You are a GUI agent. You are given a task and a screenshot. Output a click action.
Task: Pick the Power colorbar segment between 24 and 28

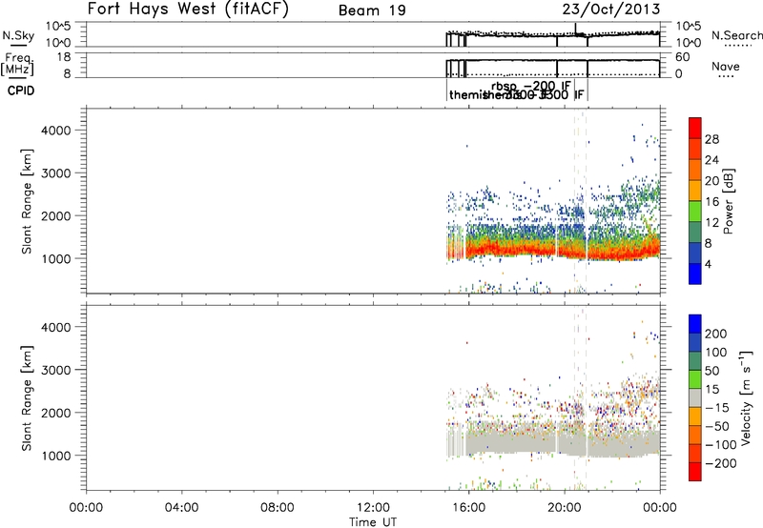(x=695, y=150)
